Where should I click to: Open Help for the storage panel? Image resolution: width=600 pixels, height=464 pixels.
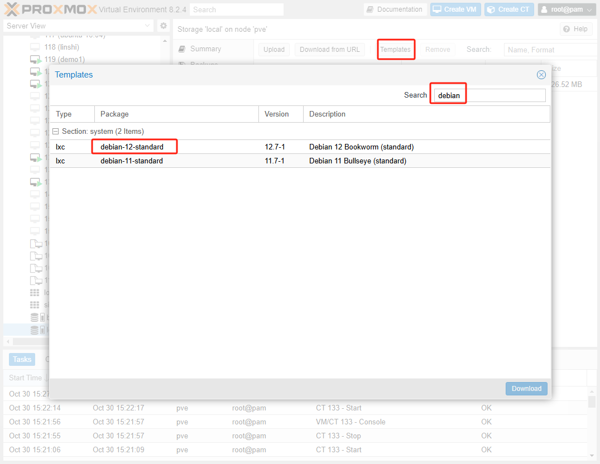click(576, 28)
